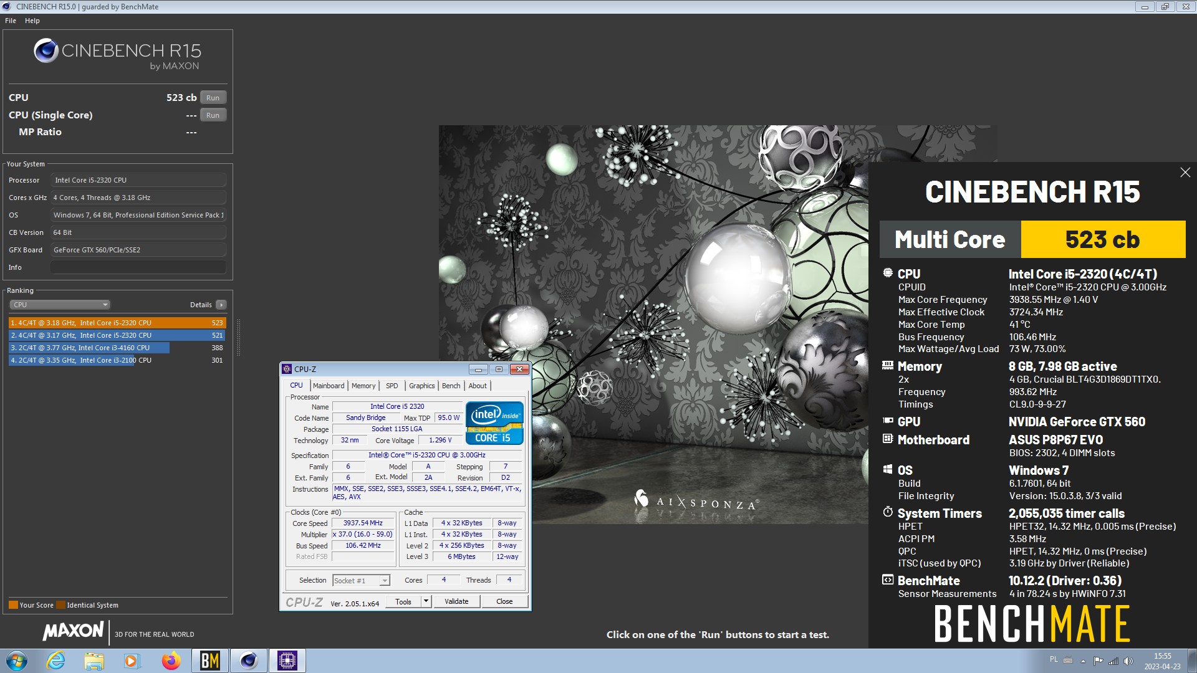1197x673 pixels.
Task: Run the CPU (Single Core) test
Action: (213, 115)
